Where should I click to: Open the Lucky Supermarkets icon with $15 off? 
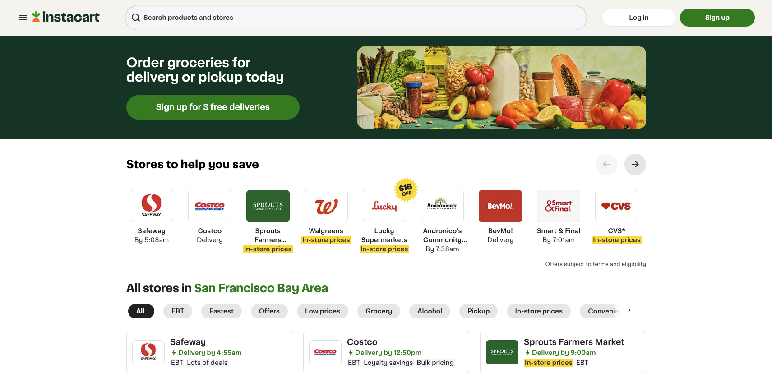[384, 206]
